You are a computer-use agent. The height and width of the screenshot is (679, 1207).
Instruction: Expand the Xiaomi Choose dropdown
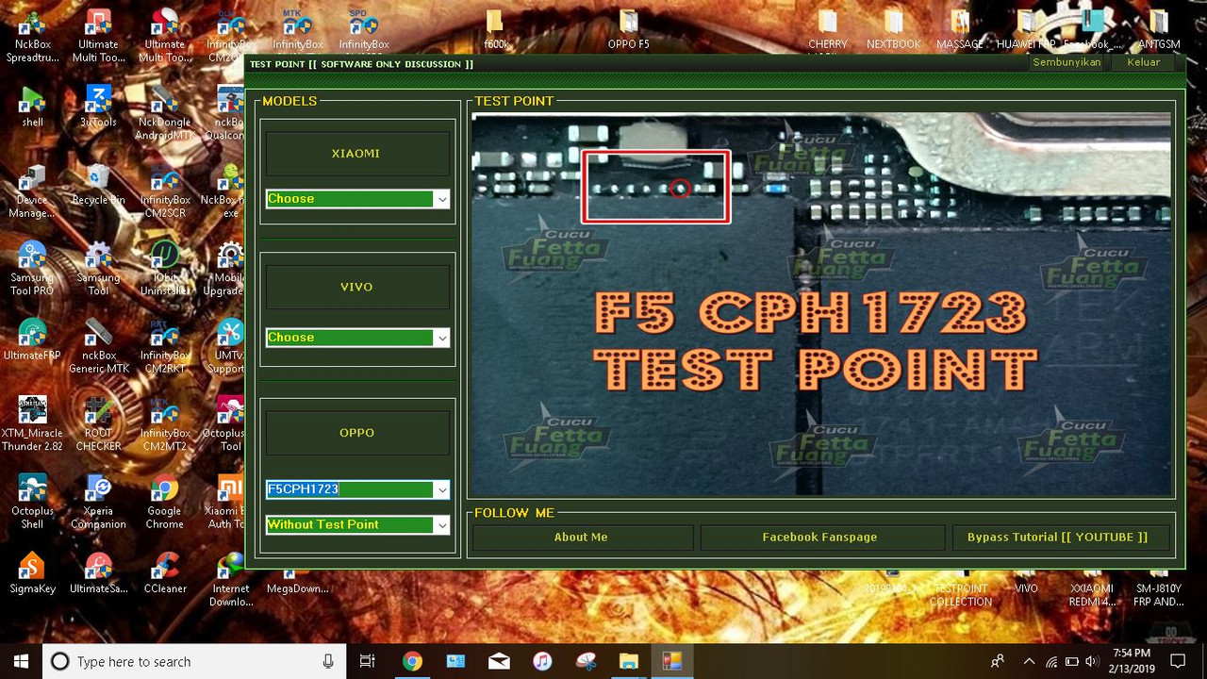(x=356, y=198)
